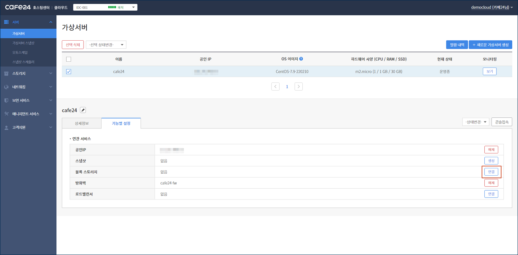Open democloud account menu

pyautogui.click(x=492, y=7)
